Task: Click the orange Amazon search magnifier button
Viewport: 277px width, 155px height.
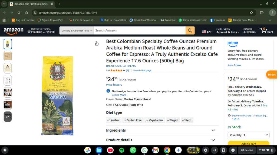Action: click(x=190, y=31)
